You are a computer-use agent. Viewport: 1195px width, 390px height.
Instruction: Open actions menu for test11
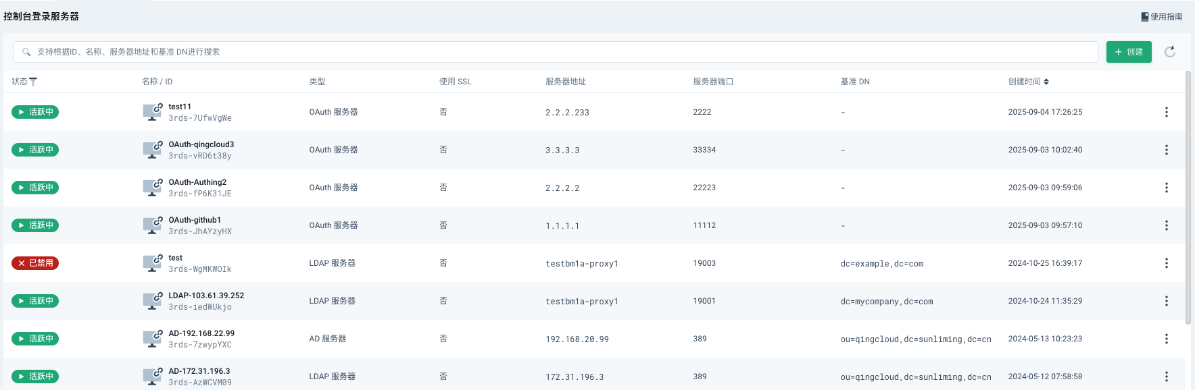coord(1166,112)
